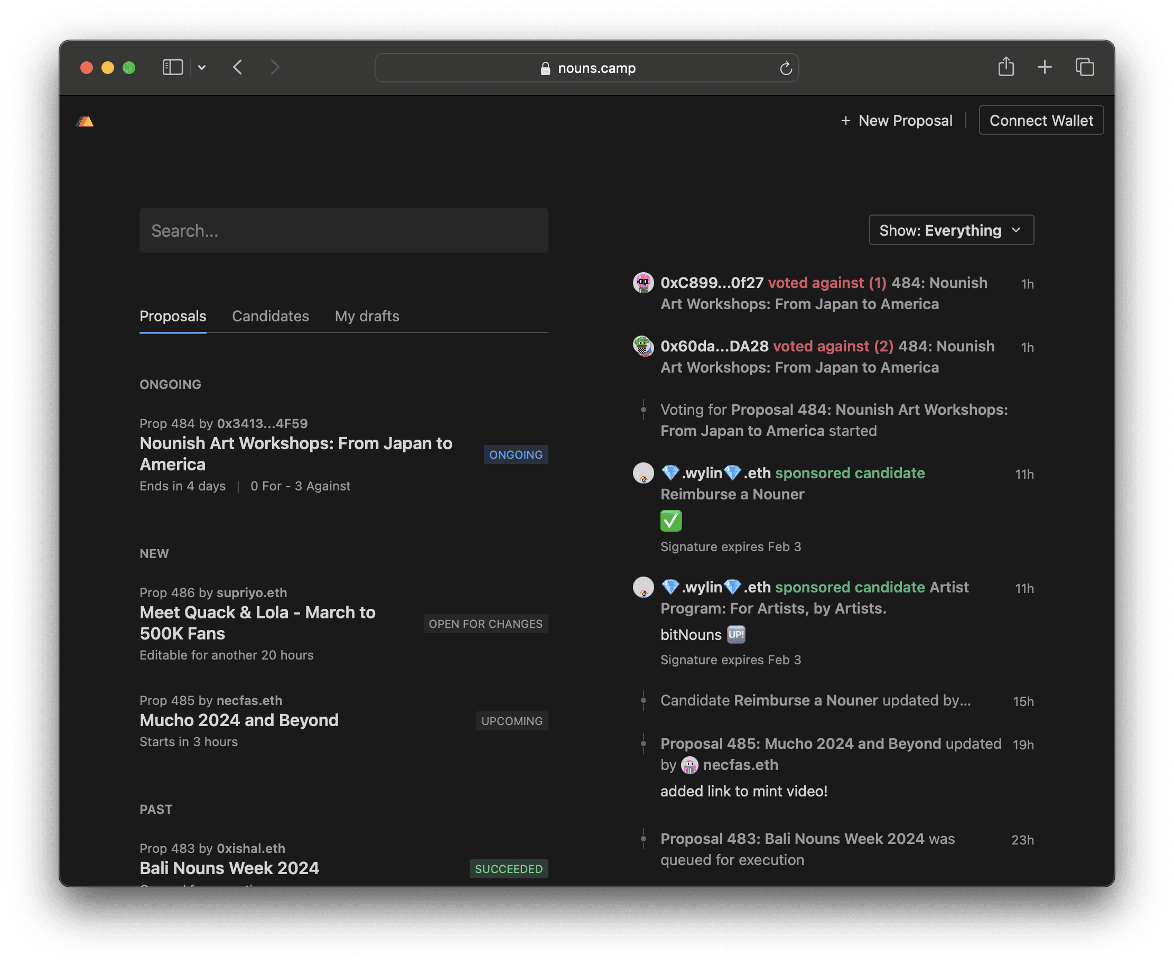Open Nounish Art Workshops proposal
Viewport: 1174px width, 965px height.
click(x=295, y=453)
